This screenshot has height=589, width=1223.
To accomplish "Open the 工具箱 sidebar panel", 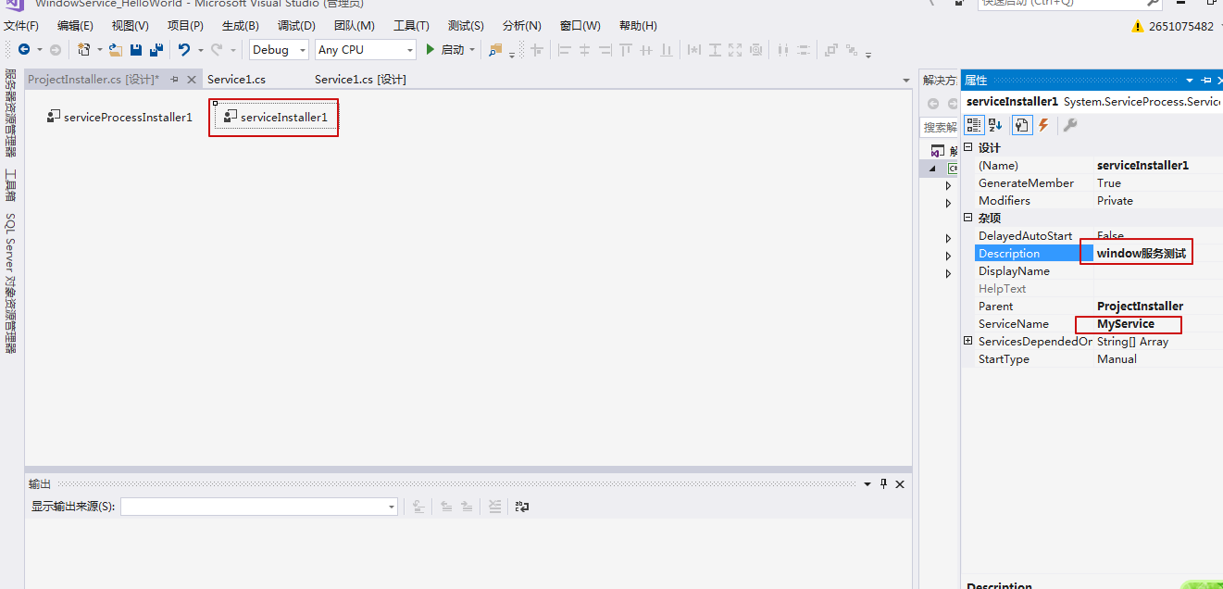I will tap(11, 185).
